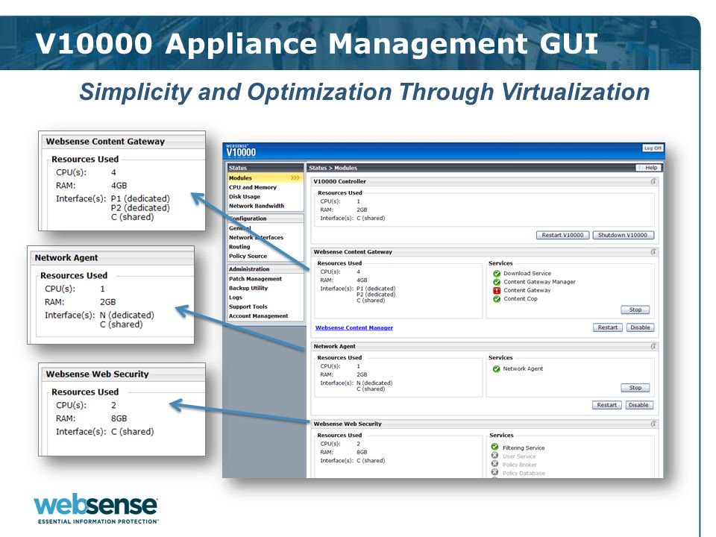Viewport: 716px width, 537px height.
Task: Open Policy Source configuration
Action: point(248,256)
